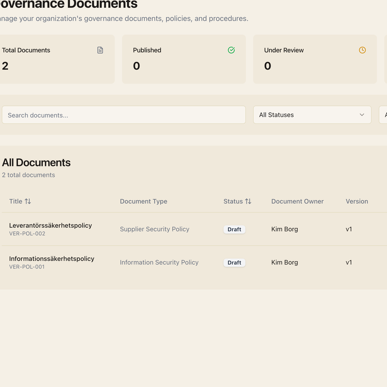Click the Under Review stat card label
The width and height of the screenshot is (387, 387).
click(x=284, y=50)
